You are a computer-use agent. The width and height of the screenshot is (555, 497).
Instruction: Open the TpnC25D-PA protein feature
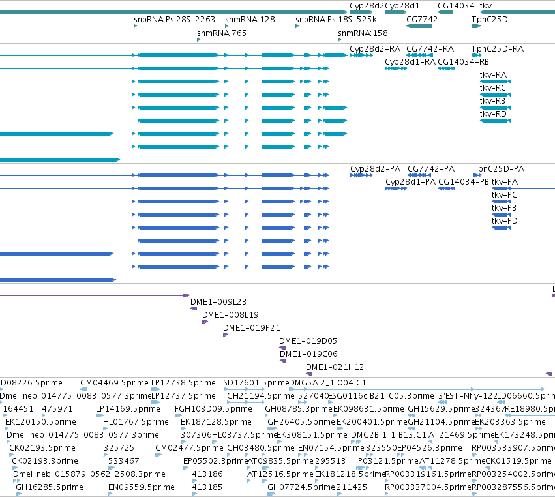point(477,175)
